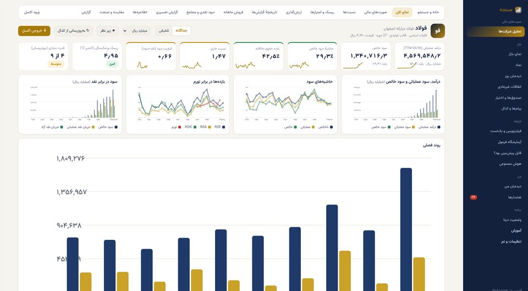The image size is (528, 291).
Task: Open تحلیل شرکت‌ها in sidebar
Action: [x=496, y=31]
